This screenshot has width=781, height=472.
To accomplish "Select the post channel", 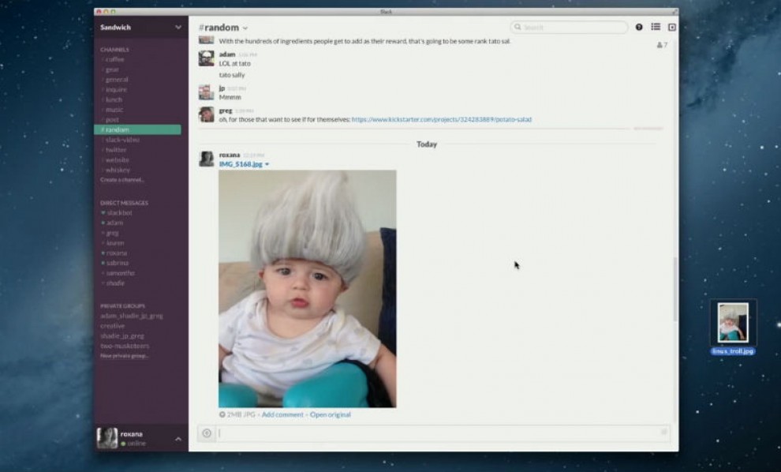I will [x=112, y=120].
